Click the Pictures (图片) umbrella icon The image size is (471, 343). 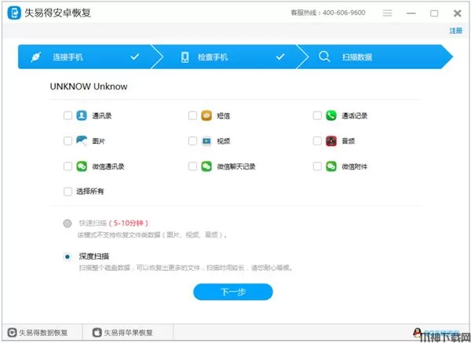pyautogui.click(x=82, y=141)
